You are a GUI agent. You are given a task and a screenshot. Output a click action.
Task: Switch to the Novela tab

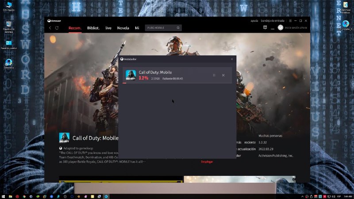(x=123, y=28)
